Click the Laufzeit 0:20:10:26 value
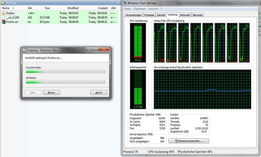The image size is (261, 157). coord(202,128)
